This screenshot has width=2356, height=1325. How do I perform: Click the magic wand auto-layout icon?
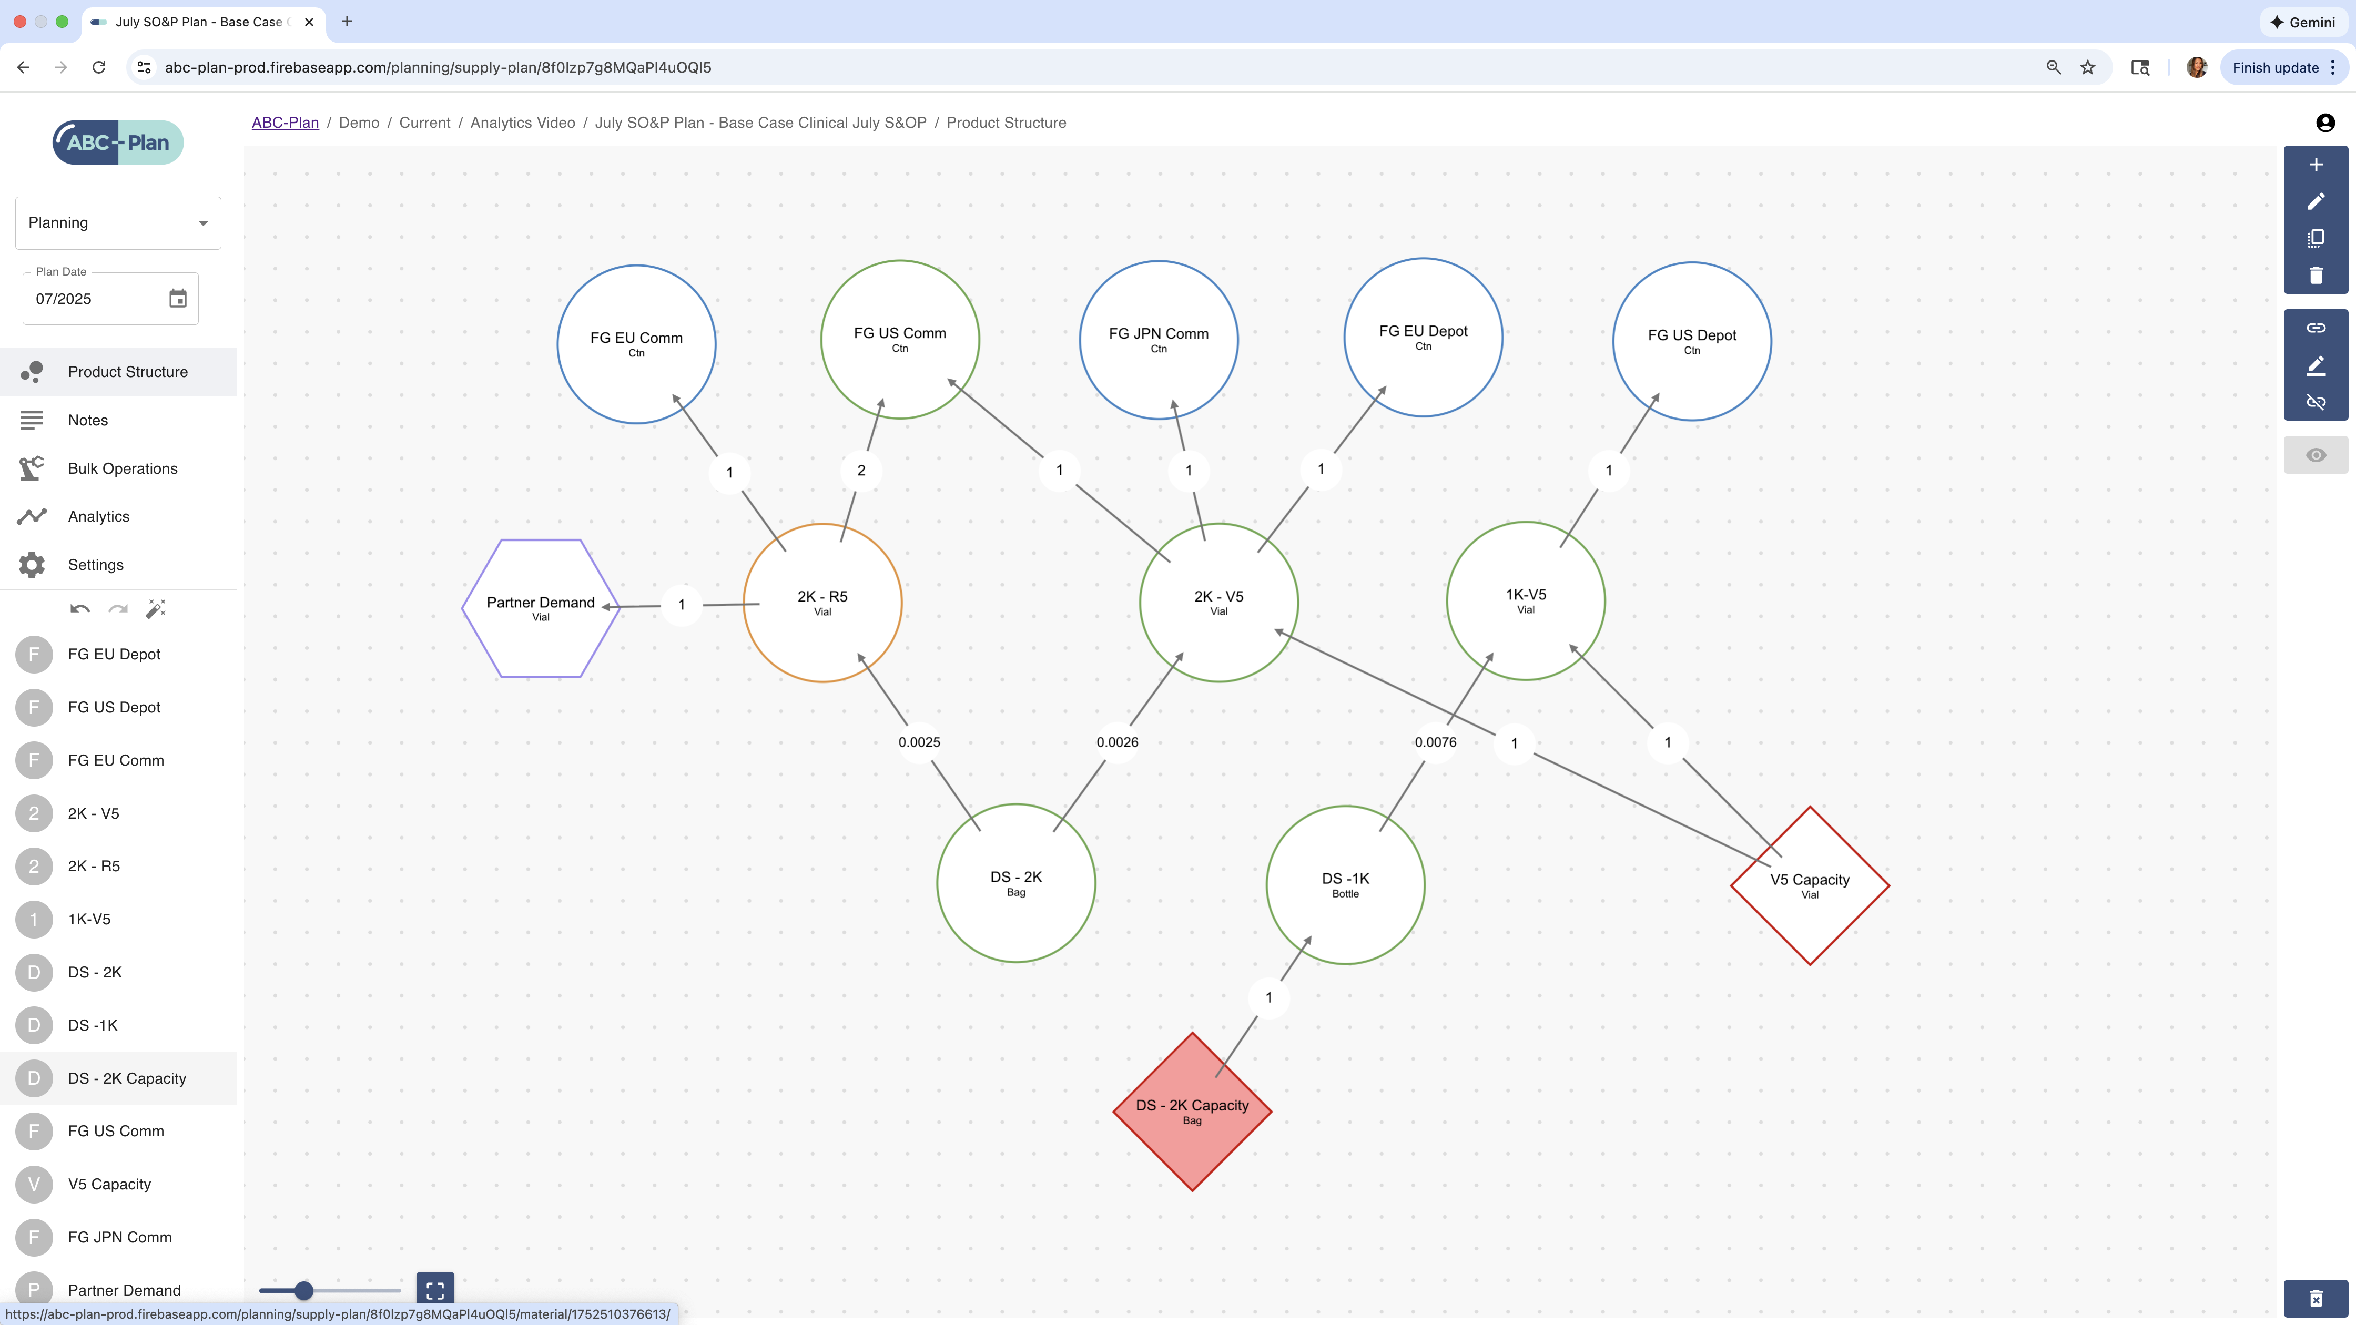tap(156, 609)
